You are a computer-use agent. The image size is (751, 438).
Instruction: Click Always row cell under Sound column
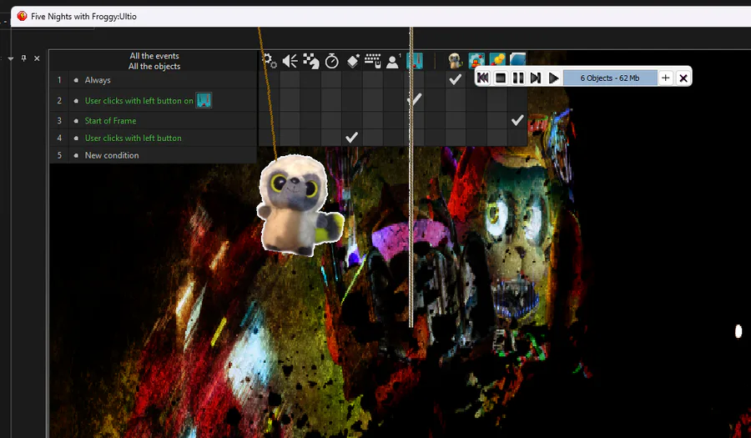[x=290, y=79]
